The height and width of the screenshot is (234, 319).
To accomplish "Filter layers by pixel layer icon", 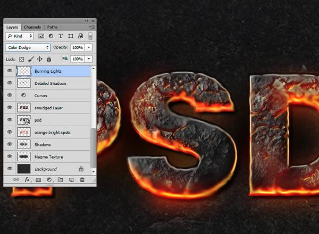I will pyautogui.click(x=41, y=36).
